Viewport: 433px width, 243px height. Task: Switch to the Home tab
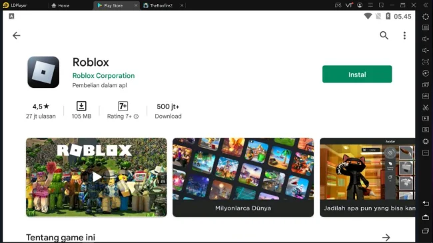[x=61, y=5]
